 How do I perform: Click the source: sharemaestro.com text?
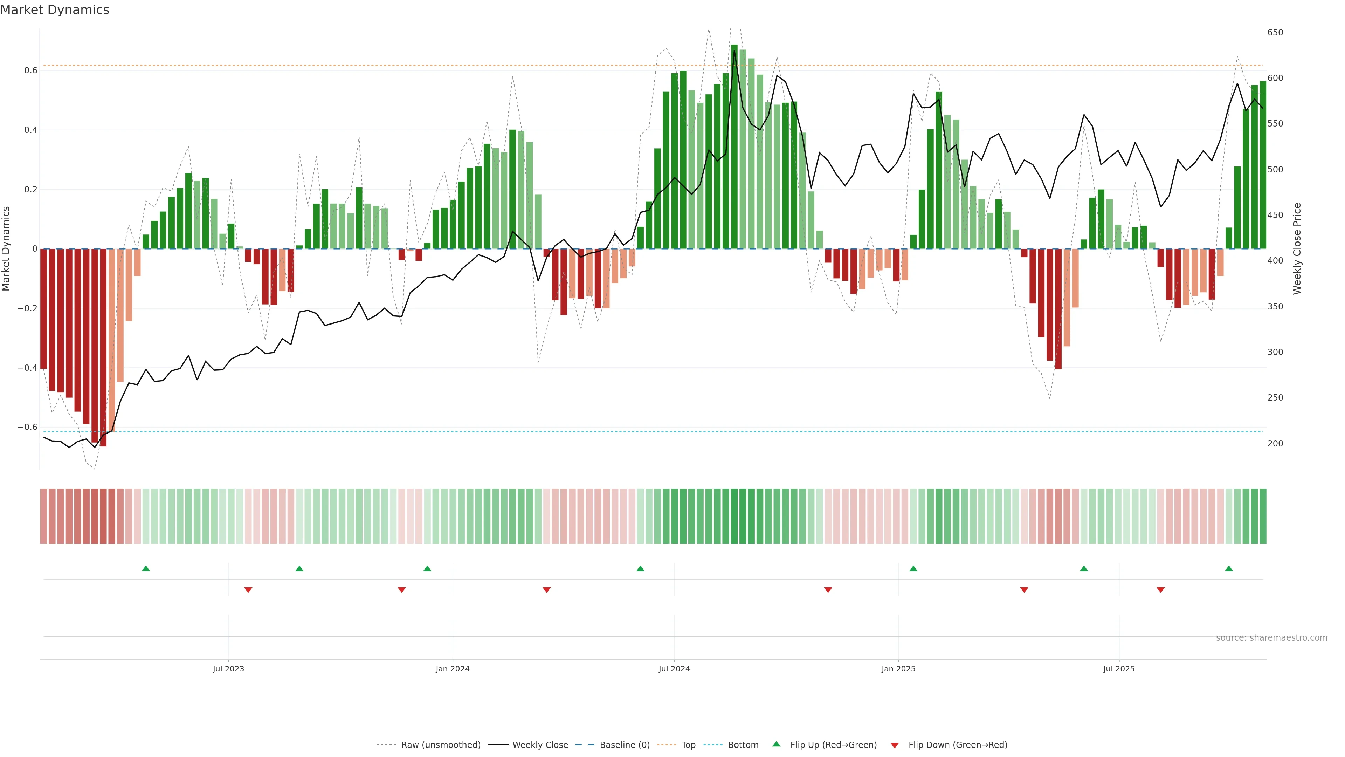[1271, 637]
